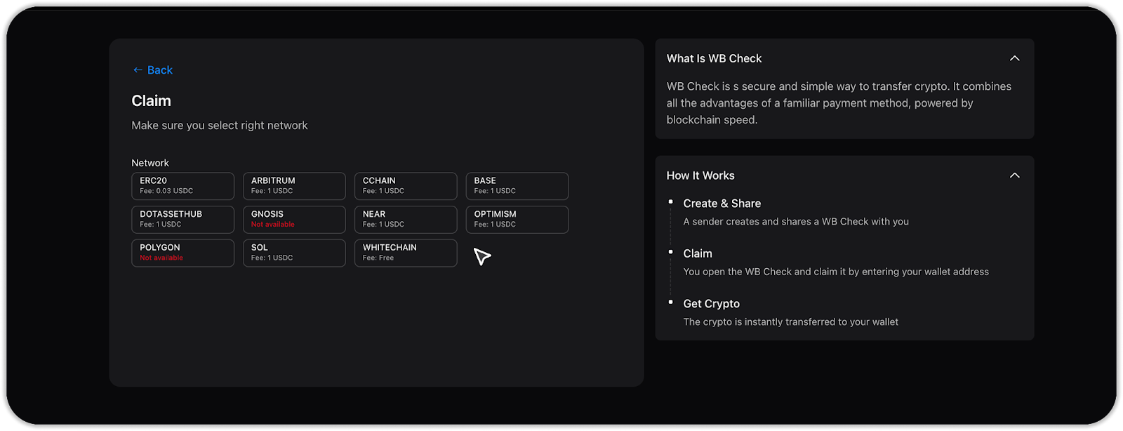Click the How It Works header title
This screenshot has height=431, width=1123.
click(x=700, y=175)
